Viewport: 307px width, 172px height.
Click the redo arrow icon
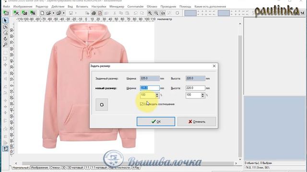(142, 13)
